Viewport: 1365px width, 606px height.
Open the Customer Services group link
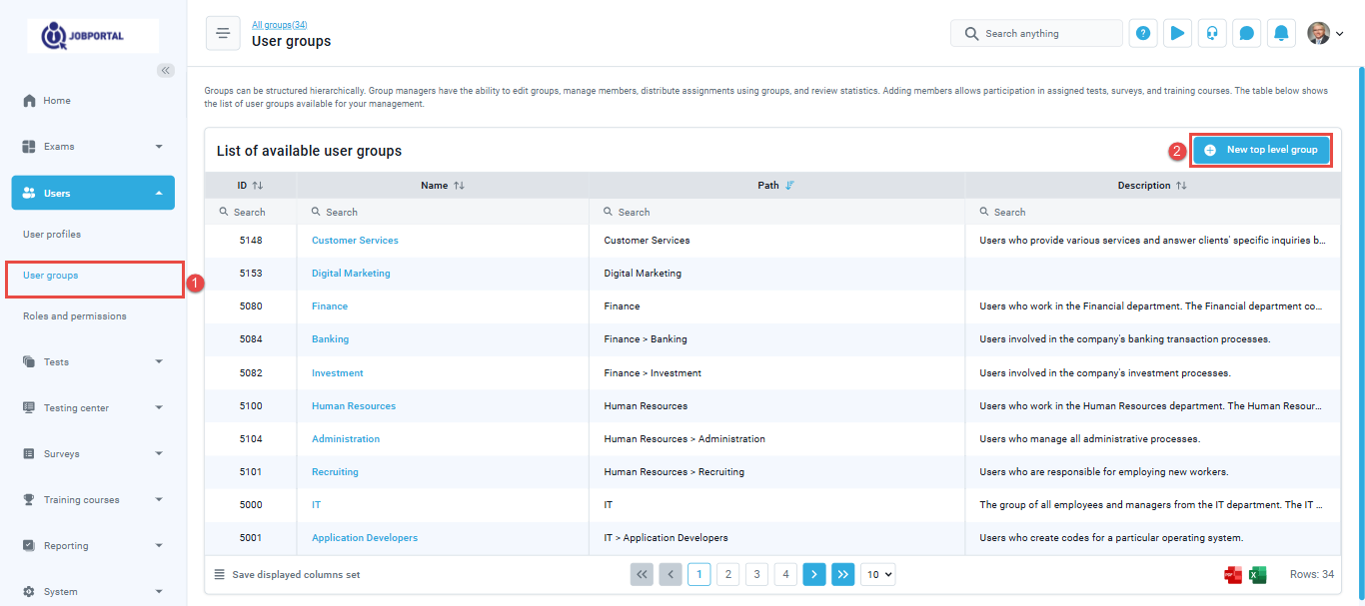355,241
